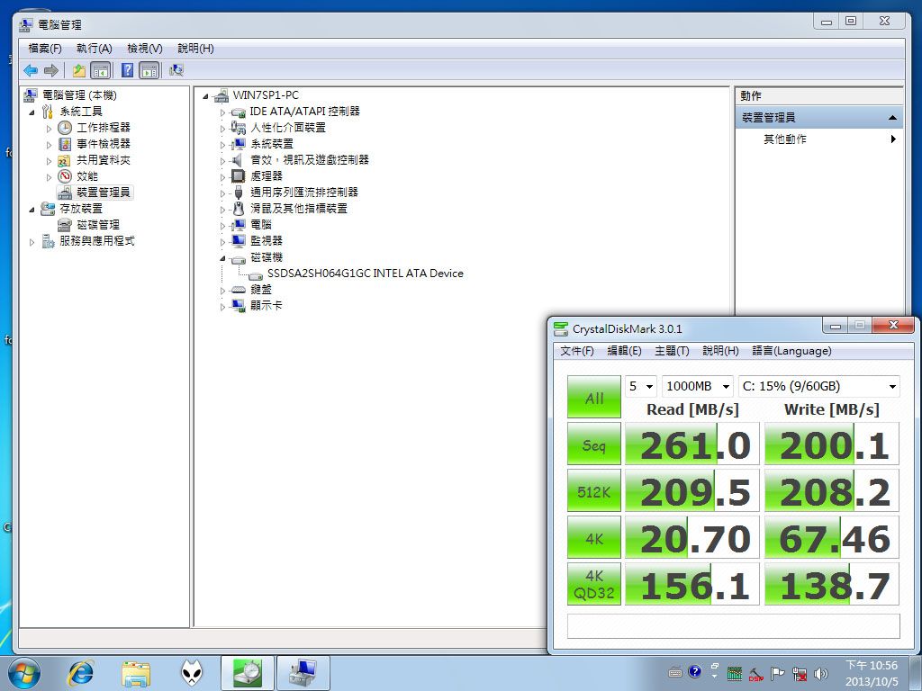Select the 音效，視訊及遊戲控制器 category

pyautogui.click(x=310, y=160)
